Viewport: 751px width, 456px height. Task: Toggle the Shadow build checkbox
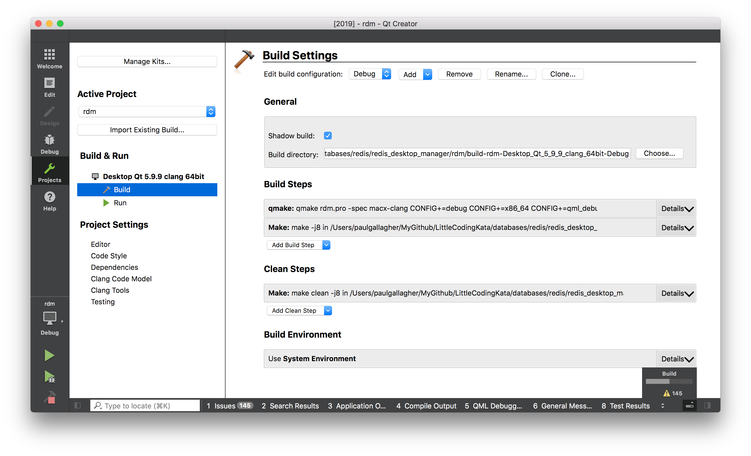tap(328, 136)
